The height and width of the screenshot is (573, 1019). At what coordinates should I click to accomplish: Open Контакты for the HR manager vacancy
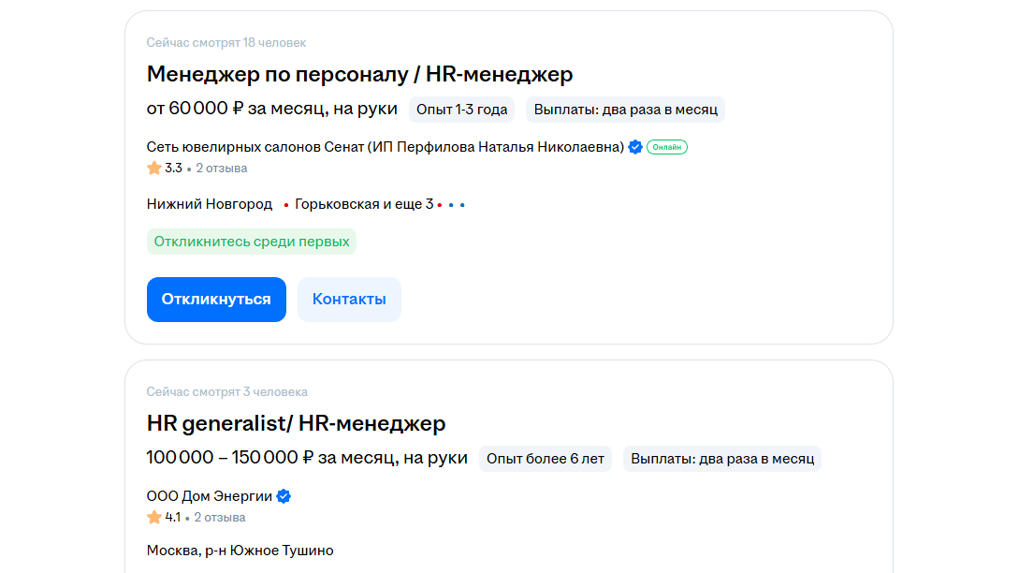point(349,300)
